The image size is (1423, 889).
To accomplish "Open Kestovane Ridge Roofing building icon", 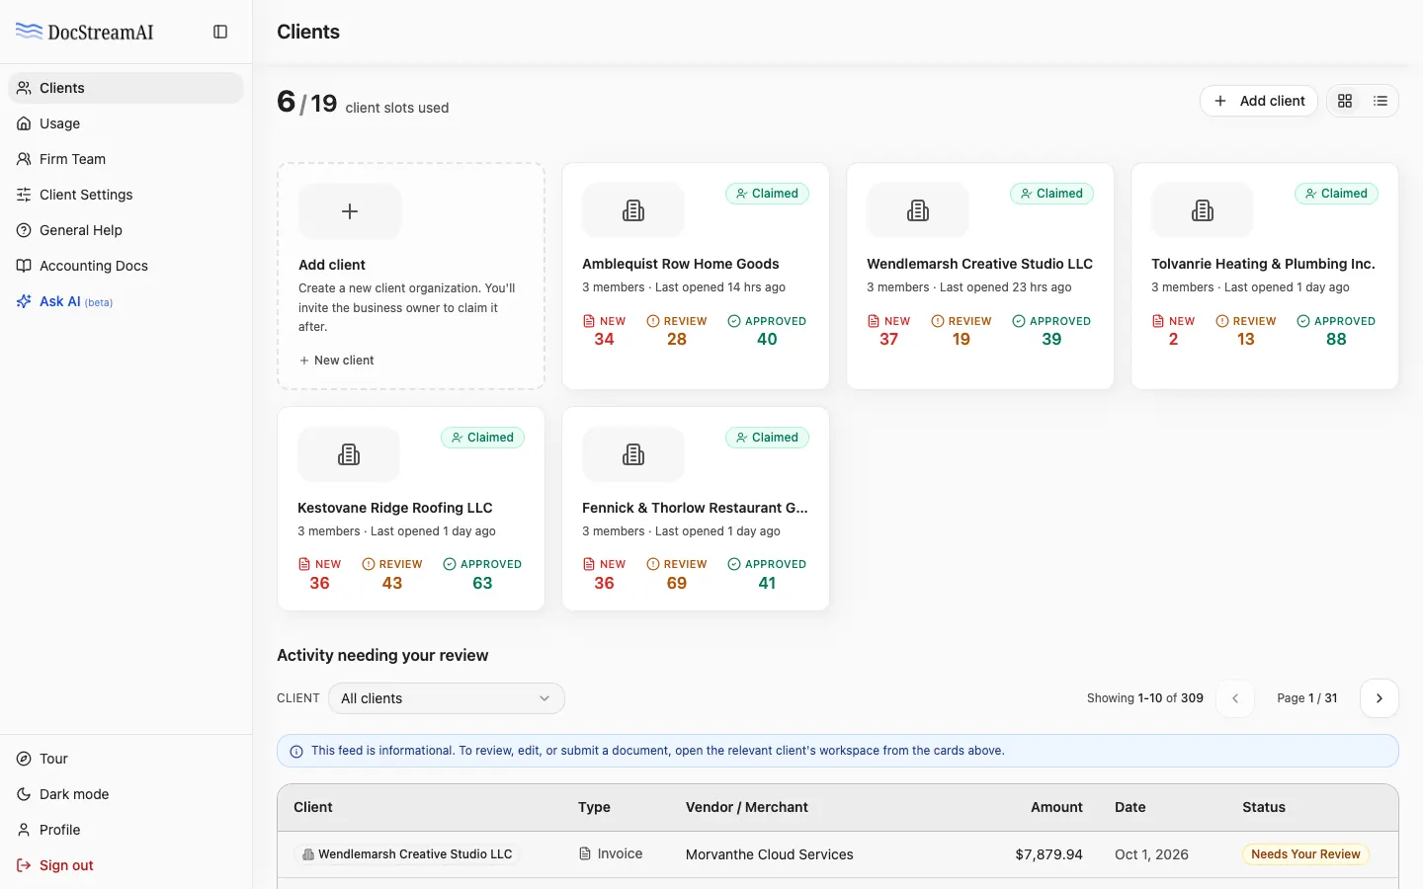I will [349, 454].
